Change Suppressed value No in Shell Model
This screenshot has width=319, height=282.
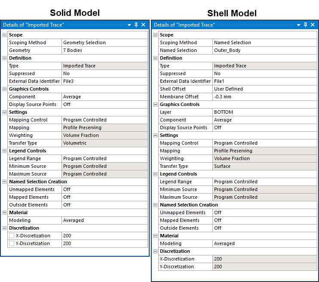tap(265, 73)
